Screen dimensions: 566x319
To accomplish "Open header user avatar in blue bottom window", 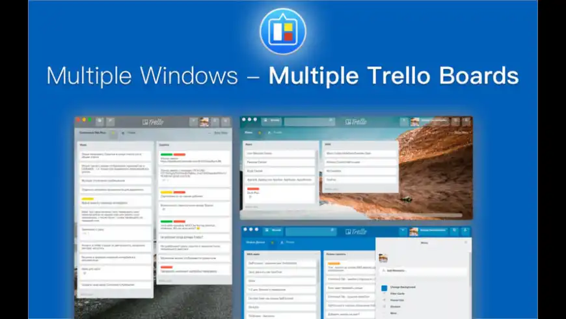I will pos(414,232).
